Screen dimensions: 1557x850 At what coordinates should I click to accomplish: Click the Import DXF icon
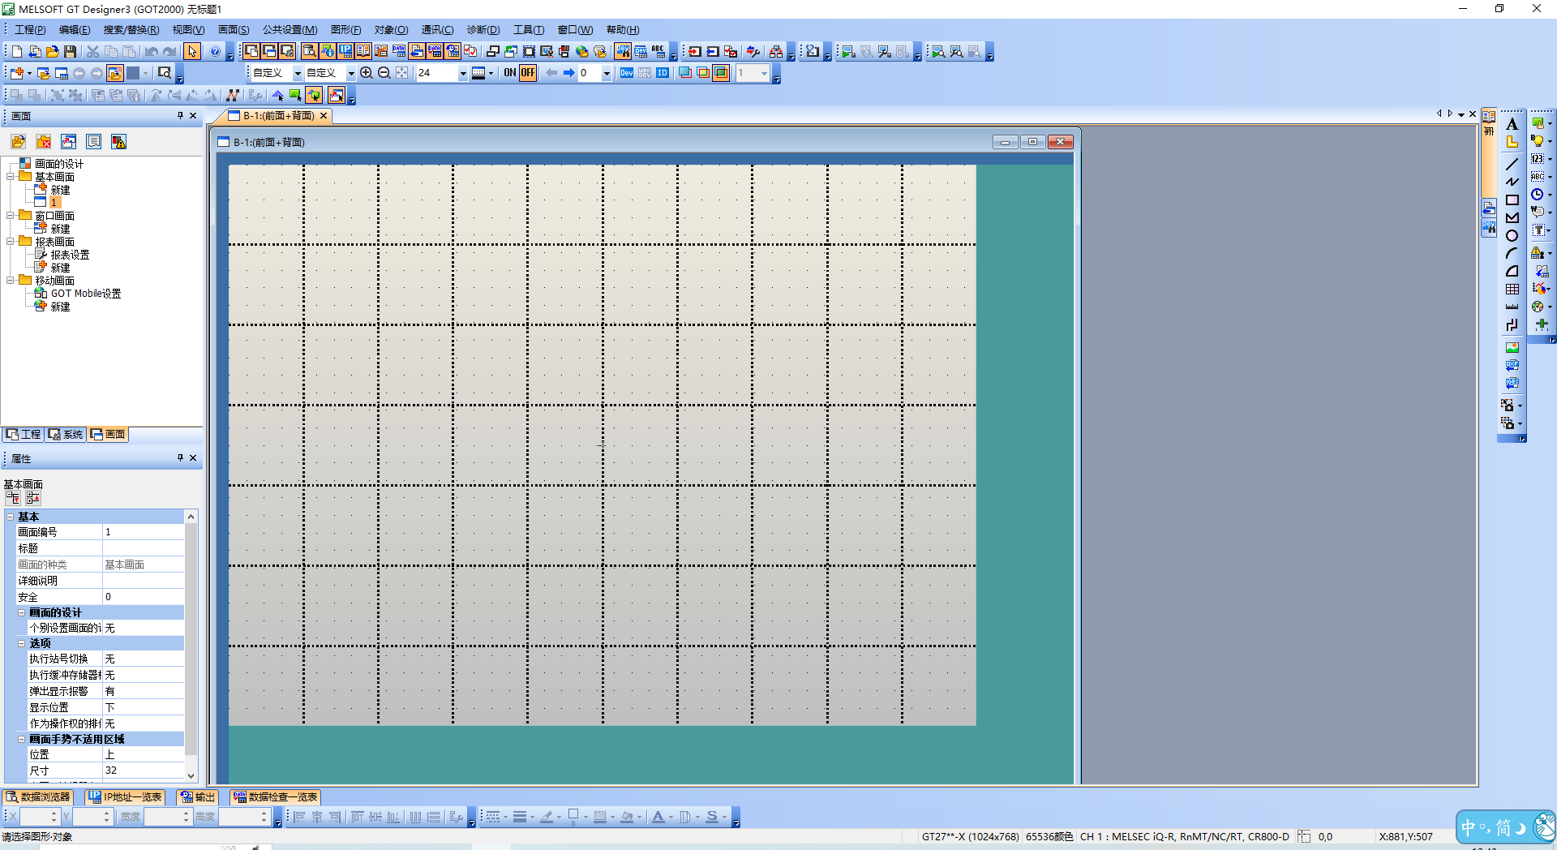pyautogui.click(x=1512, y=366)
